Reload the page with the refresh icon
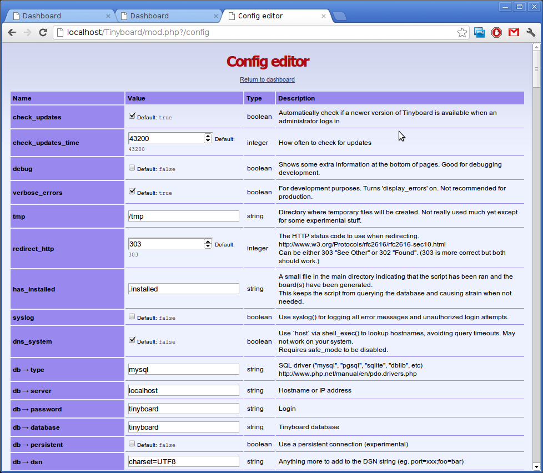Viewport: 543px width, 473px height. [43, 33]
